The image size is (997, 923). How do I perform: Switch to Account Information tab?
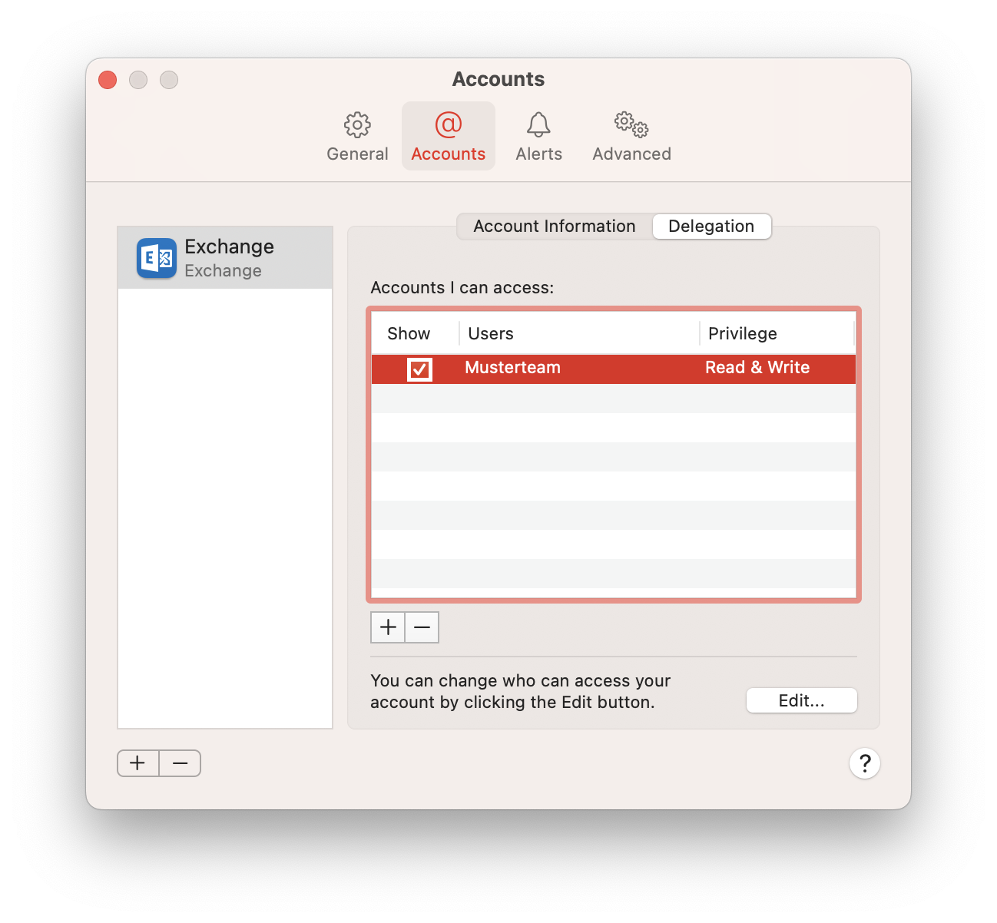(554, 227)
